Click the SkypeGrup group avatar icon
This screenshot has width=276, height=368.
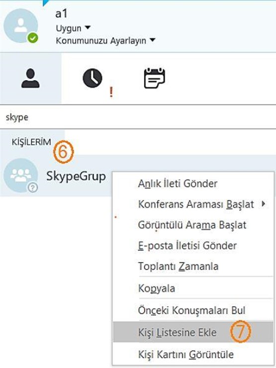(21, 176)
